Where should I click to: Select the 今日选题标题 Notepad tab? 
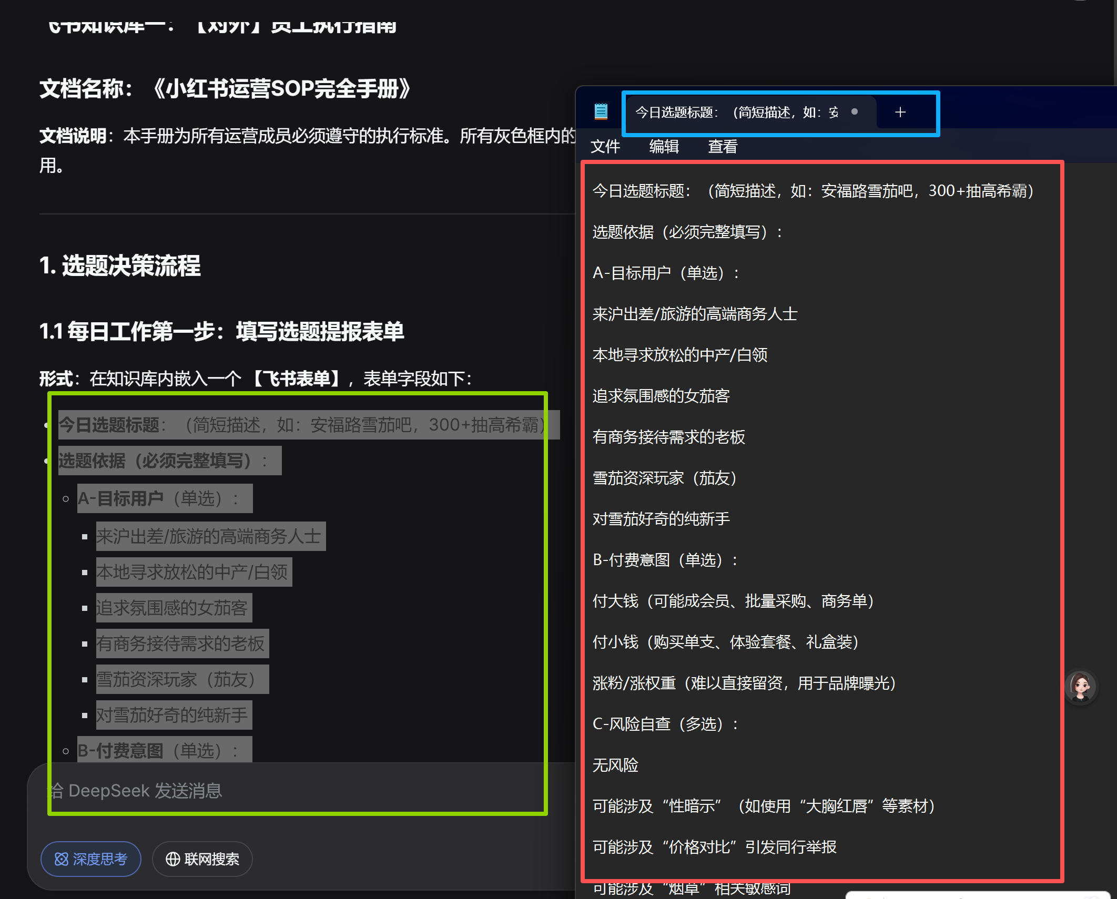pos(736,112)
